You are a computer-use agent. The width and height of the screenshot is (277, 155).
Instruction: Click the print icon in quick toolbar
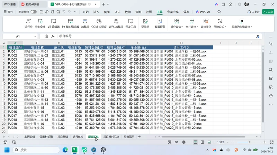tap(53, 12)
